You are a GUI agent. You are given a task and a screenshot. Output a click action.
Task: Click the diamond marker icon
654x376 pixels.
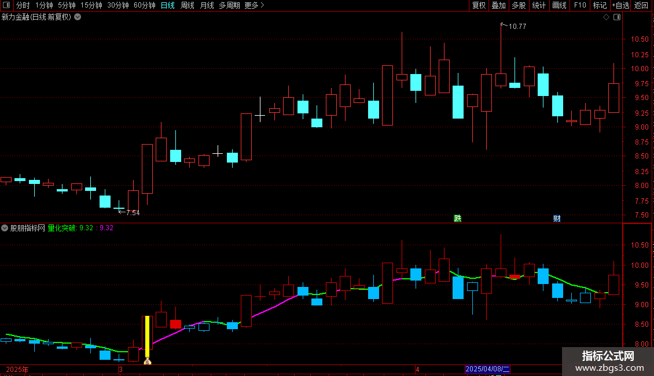(x=607, y=17)
